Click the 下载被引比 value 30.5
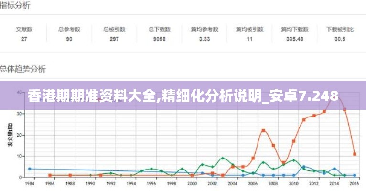This screenshot has width=366, height=191. [340, 39]
